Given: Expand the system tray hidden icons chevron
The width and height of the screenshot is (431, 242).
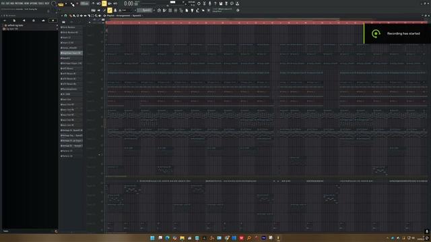Looking at the screenshot, I should click(388, 238).
